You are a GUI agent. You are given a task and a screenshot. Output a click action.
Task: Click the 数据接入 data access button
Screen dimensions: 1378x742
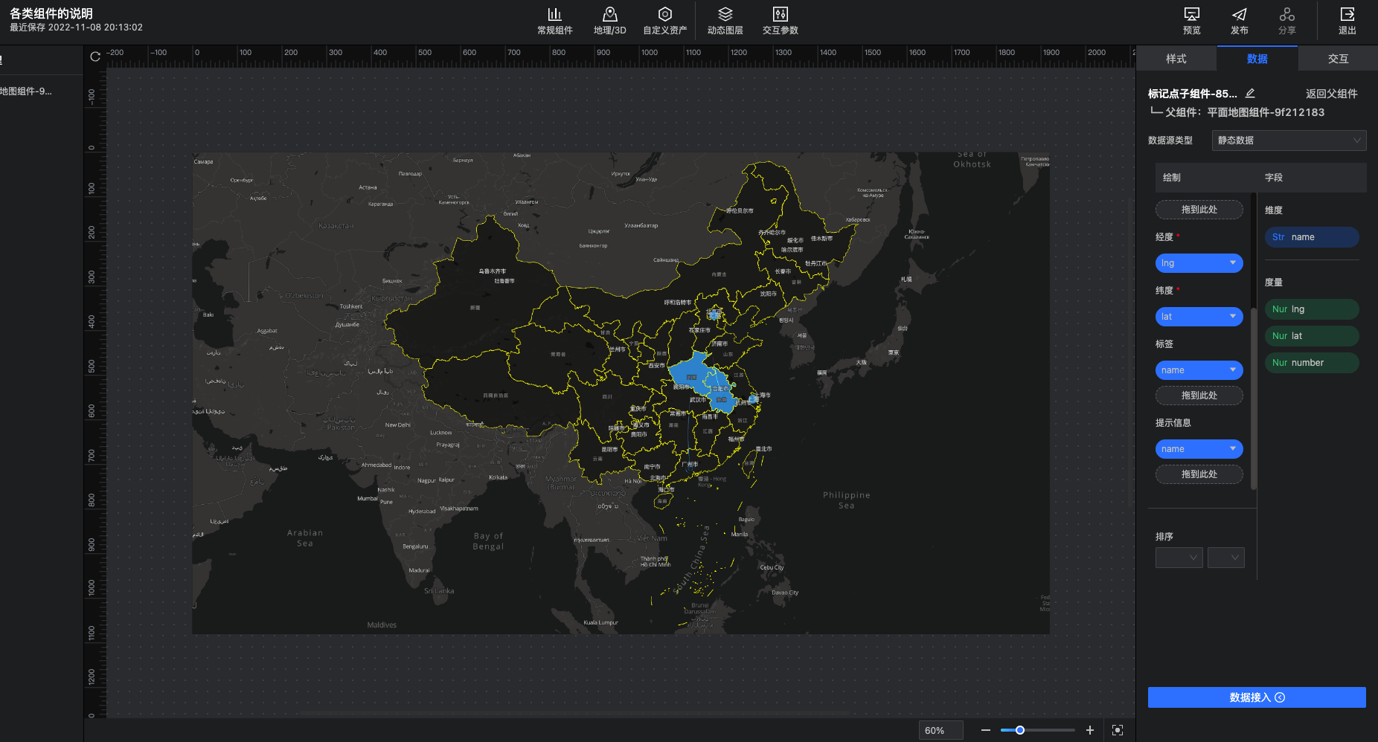pyautogui.click(x=1257, y=697)
